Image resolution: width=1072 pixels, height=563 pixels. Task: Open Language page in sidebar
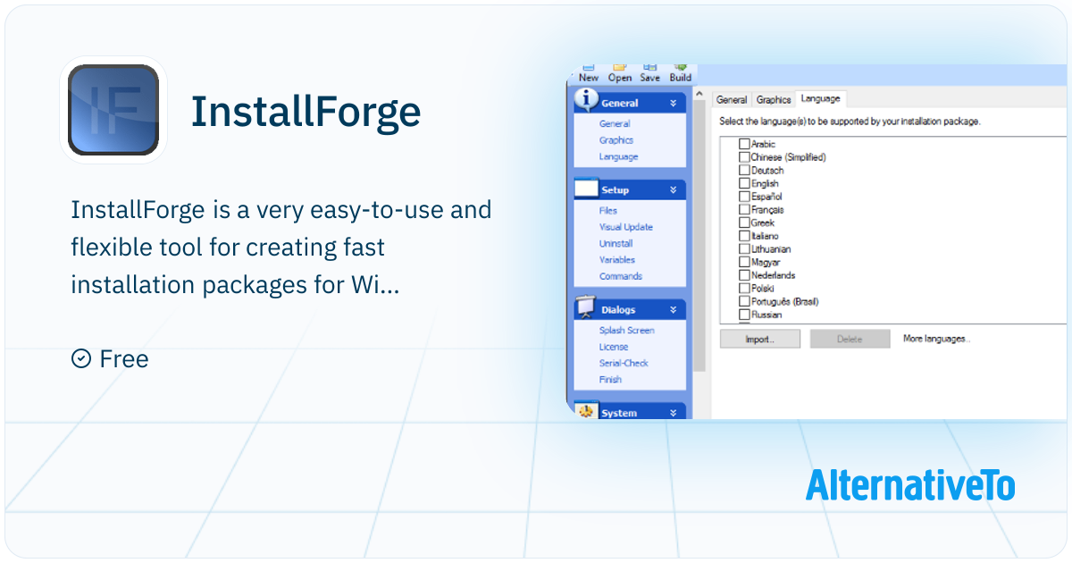pos(618,156)
